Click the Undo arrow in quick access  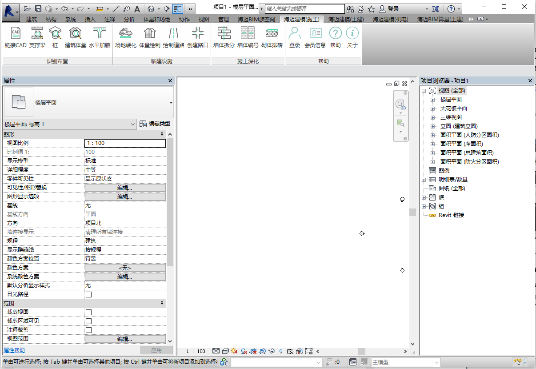64,8
